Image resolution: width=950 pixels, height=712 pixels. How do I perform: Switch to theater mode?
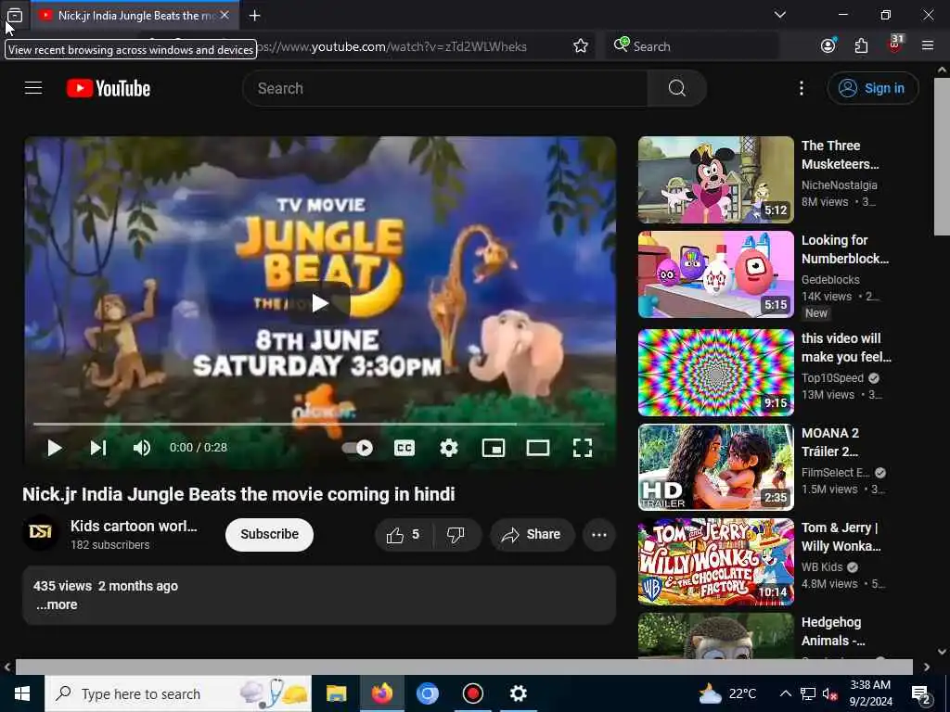tap(538, 448)
